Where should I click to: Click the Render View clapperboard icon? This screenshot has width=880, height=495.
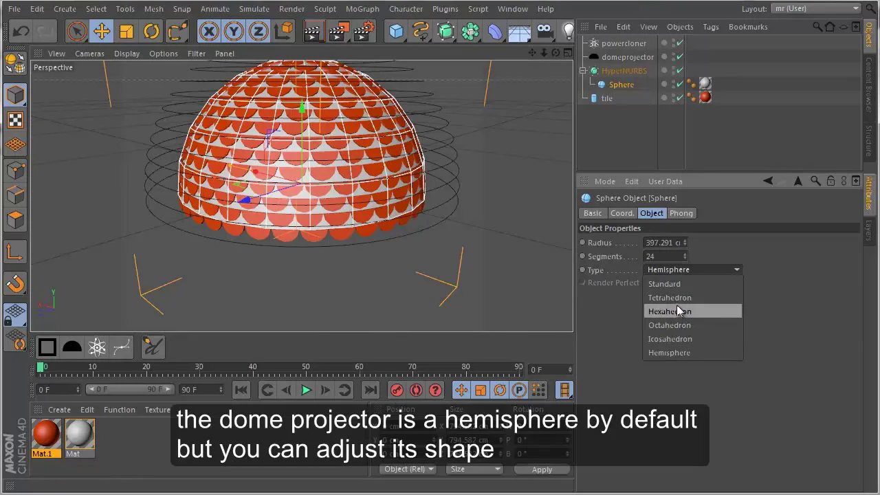pos(313,31)
